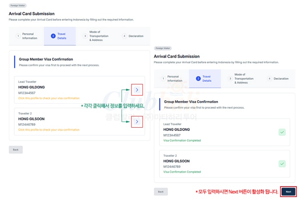Click Traveller 2 'Visa Confirmation Completed' text
The width and height of the screenshot is (303, 204).
182,172
